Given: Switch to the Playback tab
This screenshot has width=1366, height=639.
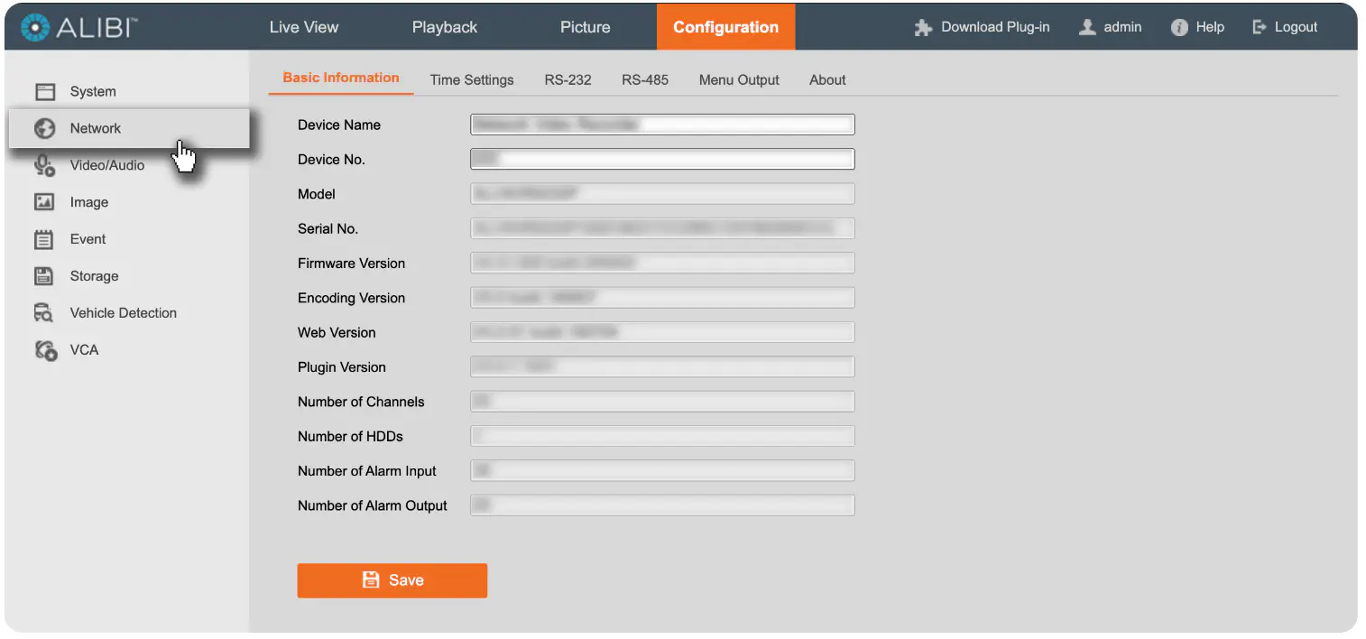Looking at the screenshot, I should [445, 27].
